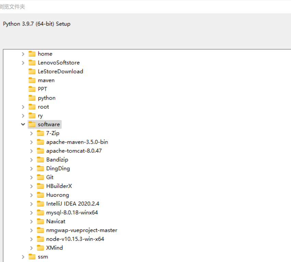Expand the Bandizip folder arrow
291x262 pixels.
click(x=31, y=160)
